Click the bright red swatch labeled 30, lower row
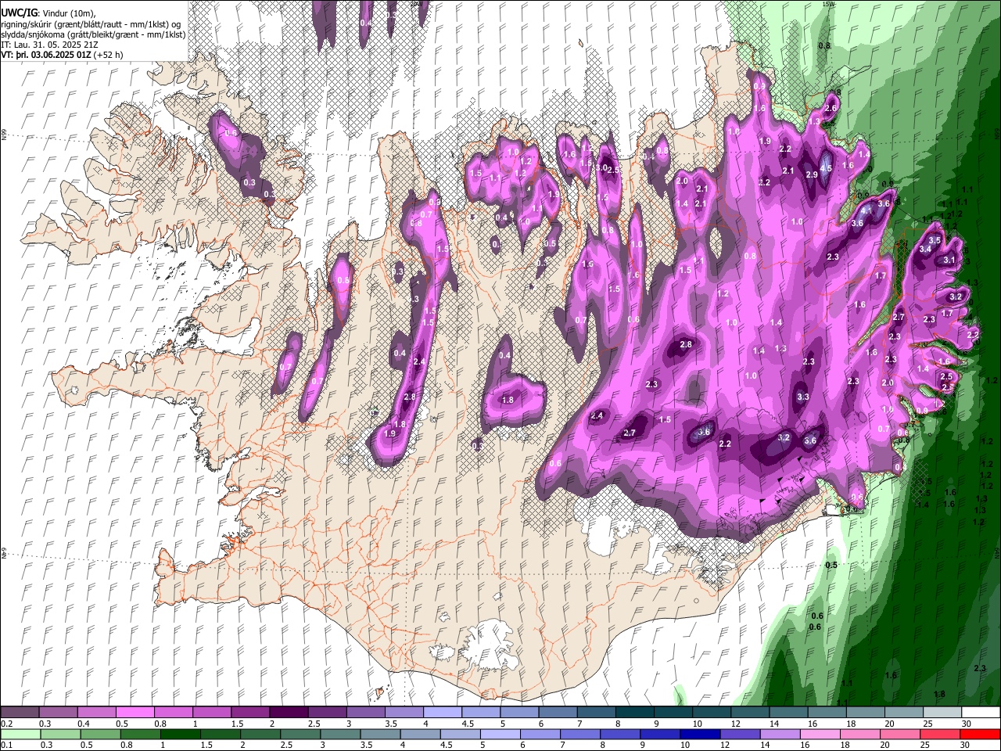This screenshot has width=1001, height=751. click(x=980, y=734)
